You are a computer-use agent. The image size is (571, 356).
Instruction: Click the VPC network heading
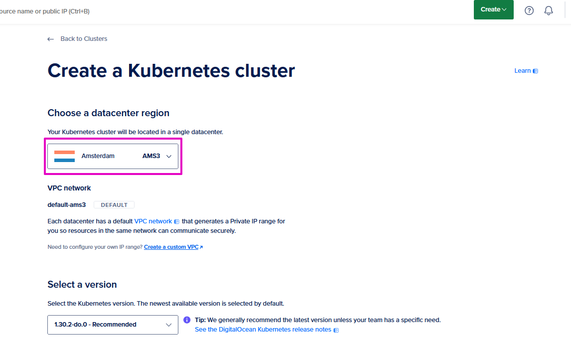[69, 188]
